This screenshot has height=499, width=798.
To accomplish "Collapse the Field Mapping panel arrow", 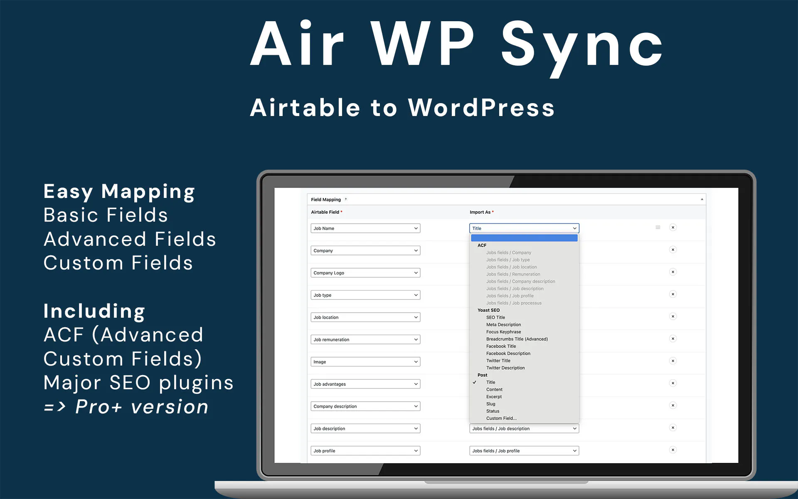I will point(702,199).
